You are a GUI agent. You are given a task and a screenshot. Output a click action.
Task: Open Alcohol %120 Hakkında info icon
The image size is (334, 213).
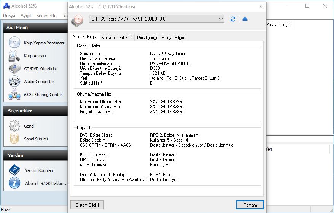[14, 183]
